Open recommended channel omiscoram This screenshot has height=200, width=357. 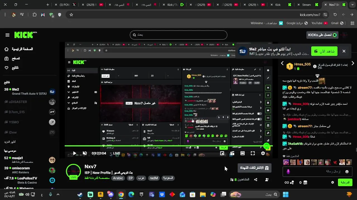30,170
